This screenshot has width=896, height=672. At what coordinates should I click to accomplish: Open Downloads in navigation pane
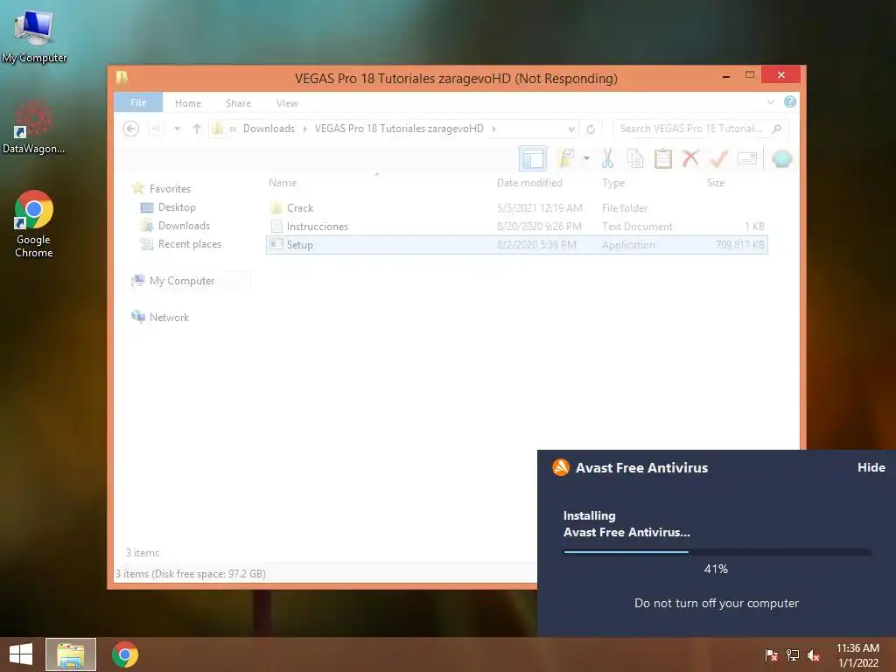pos(184,225)
